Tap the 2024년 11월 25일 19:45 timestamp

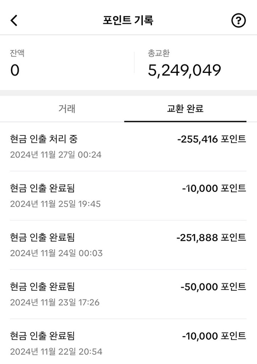(x=55, y=204)
